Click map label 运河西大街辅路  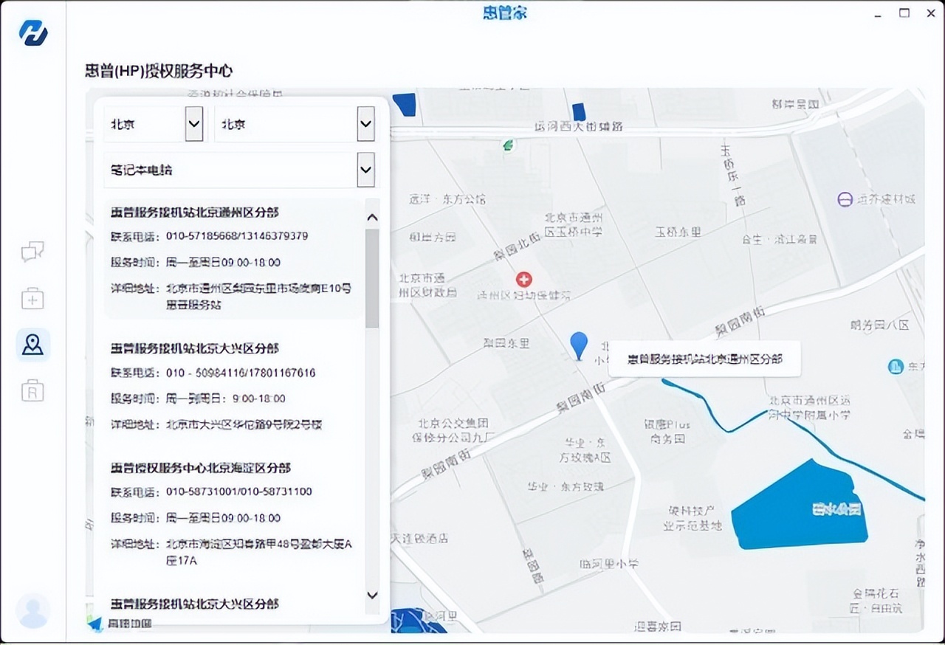[x=579, y=126]
